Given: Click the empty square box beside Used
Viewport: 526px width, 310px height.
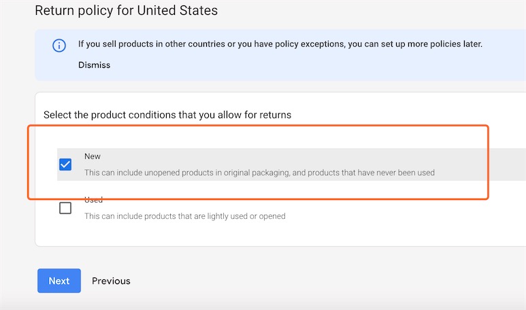Looking at the screenshot, I should [65, 208].
